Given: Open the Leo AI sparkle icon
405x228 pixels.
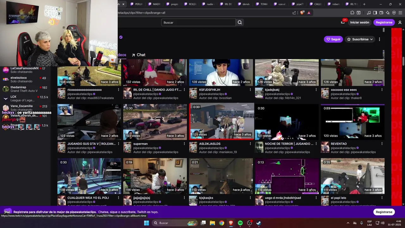Looking at the screenshot, I should [x=388, y=13].
